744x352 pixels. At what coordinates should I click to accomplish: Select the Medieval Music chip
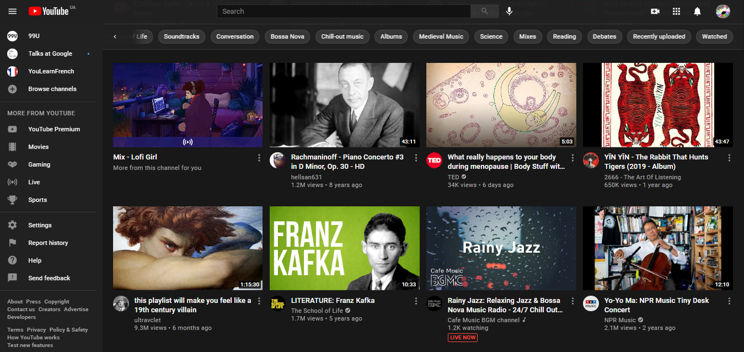tap(441, 36)
